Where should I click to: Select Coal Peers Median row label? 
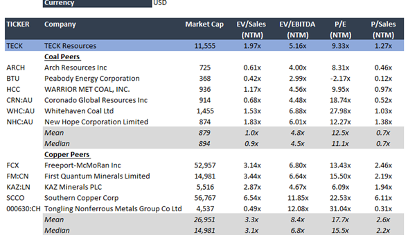pos(57,144)
